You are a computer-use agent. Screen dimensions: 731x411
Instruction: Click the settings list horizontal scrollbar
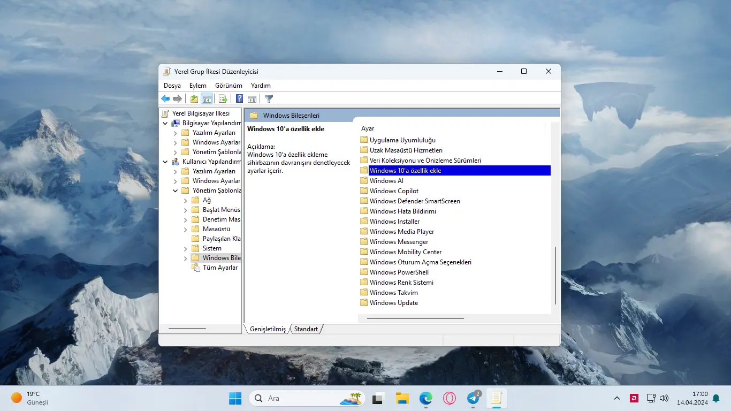coord(415,318)
